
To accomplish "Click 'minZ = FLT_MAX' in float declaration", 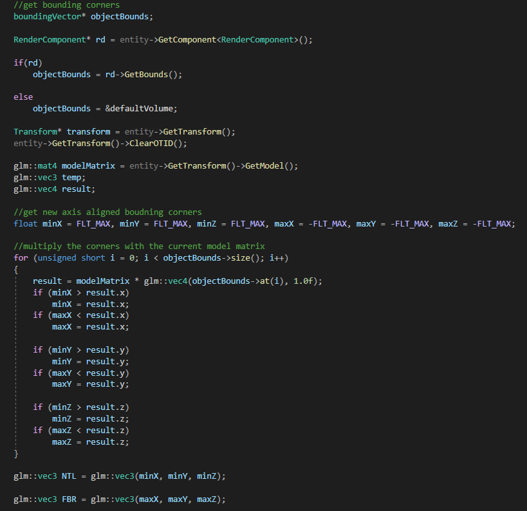I will coord(230,223).
